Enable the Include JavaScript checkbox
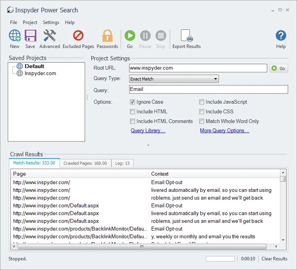The width and height of the screenshot is (297, 270). (x=201, y=102)
